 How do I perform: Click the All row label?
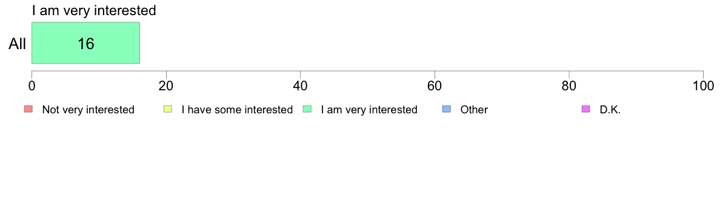coord(18,44)
